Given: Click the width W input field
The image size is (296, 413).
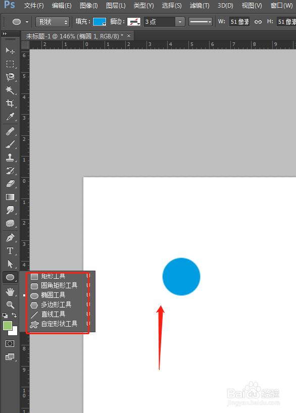Looking at the screenshot, I should click(x=239, y=22).
